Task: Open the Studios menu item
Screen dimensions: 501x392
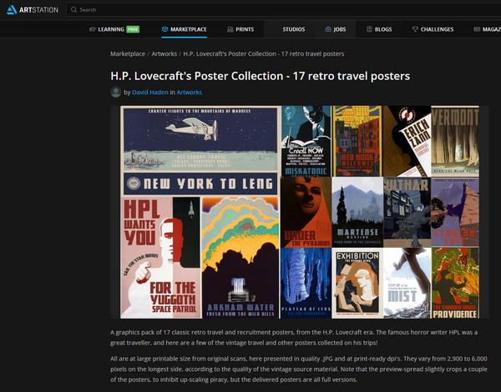Action: coord(293,29)
